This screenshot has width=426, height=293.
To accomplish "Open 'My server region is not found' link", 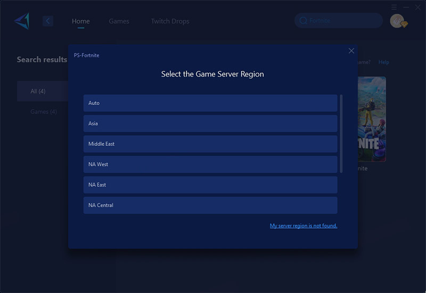I will (304, 225).
